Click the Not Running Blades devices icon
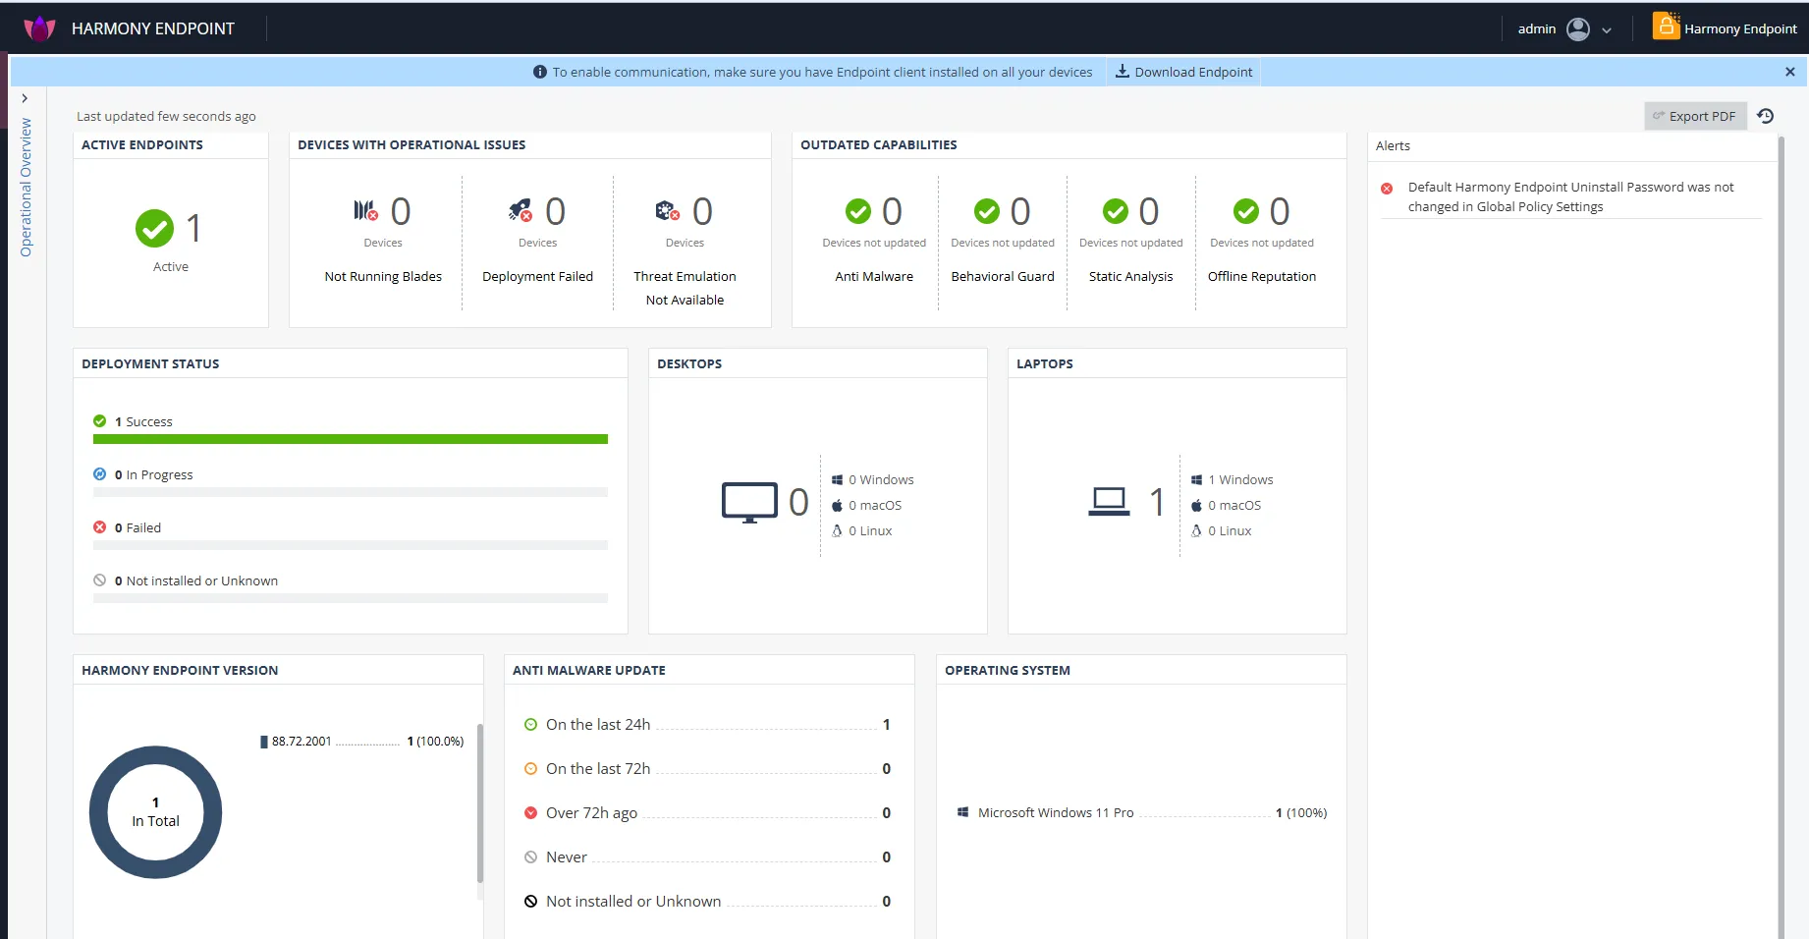The height and width of the screenshot is (939, 1809). (x=366, y=209)
